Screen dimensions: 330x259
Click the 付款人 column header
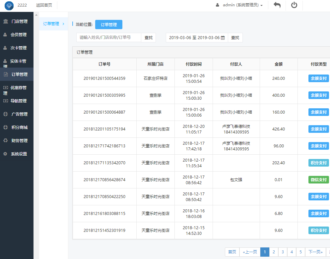pyautogui.click(x=236, y=64)
